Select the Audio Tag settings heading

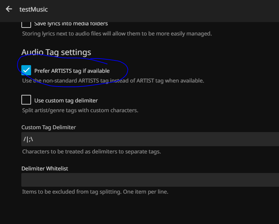click(x=56, y=52)
